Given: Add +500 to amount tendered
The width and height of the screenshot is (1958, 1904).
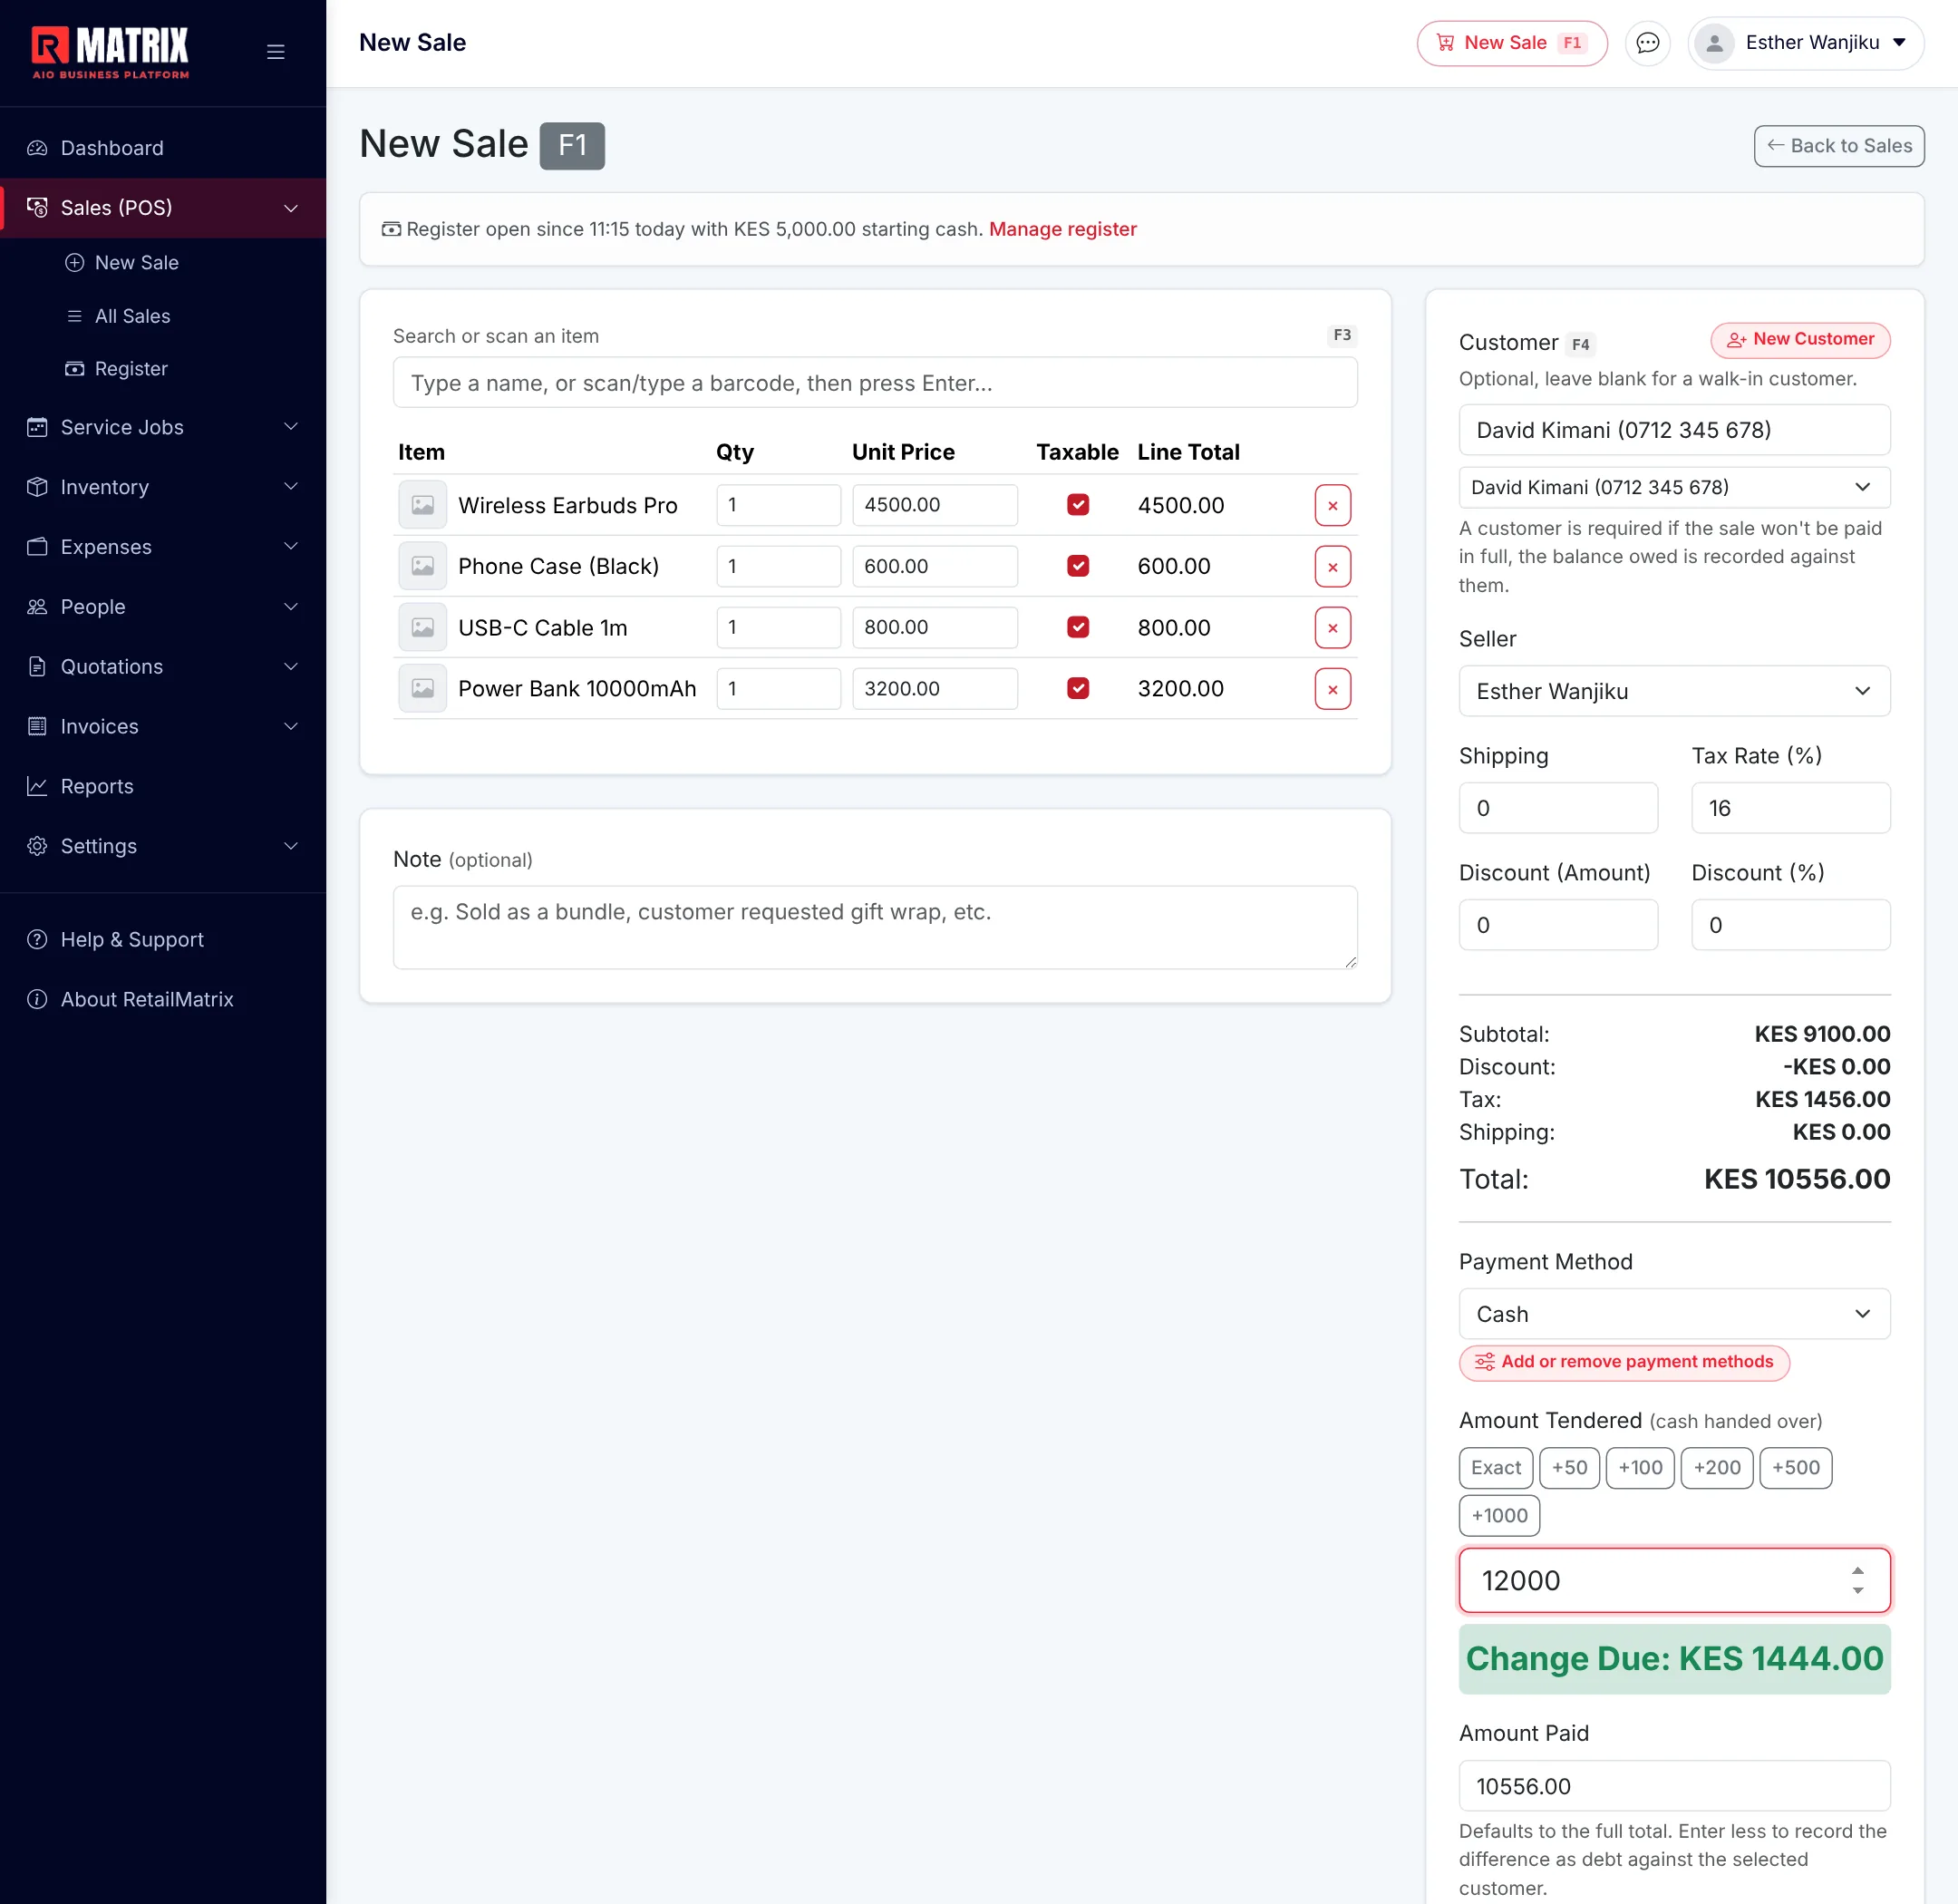Looking at the screenshot, I should pos(1795,1468).
